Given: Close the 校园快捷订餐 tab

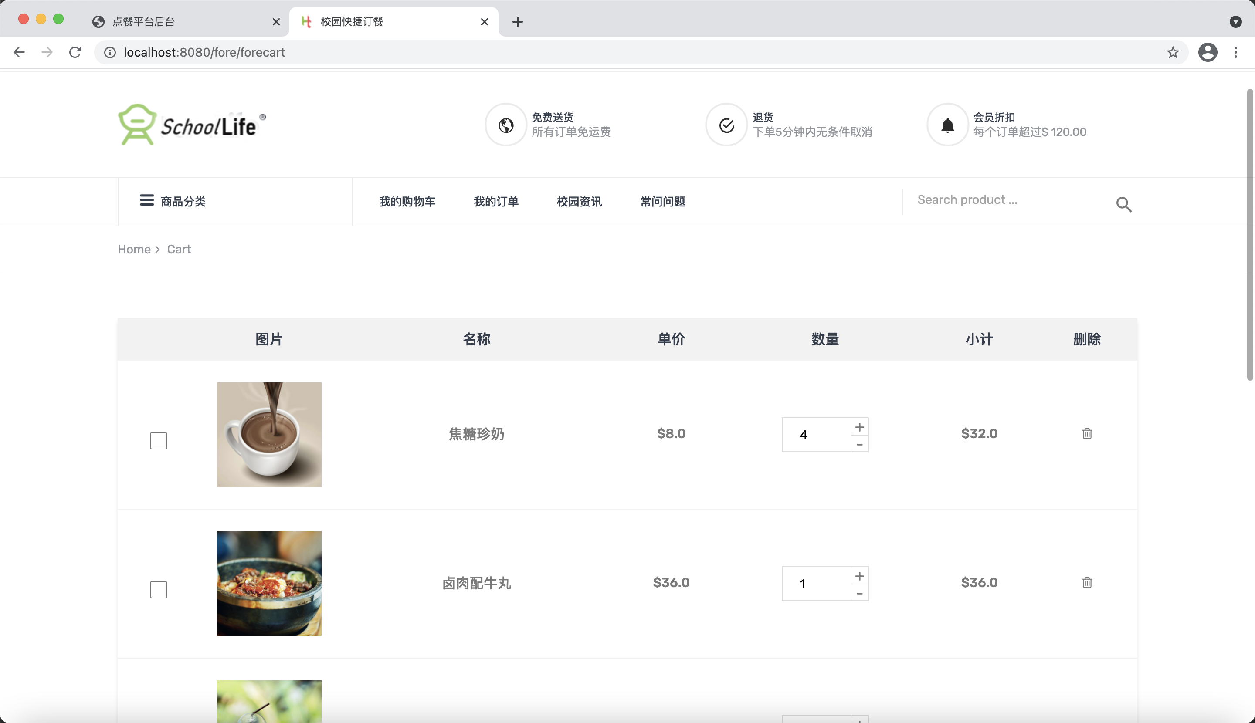Looking at the screenshot, I should coord(485,22).
